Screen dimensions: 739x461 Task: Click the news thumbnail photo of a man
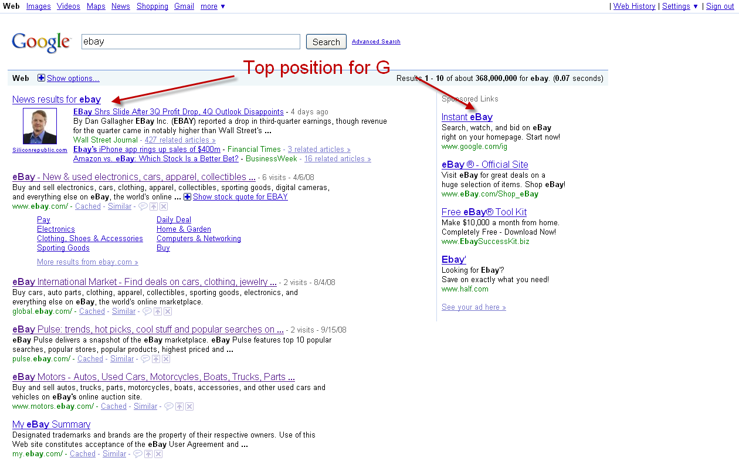tap(40, 126)
